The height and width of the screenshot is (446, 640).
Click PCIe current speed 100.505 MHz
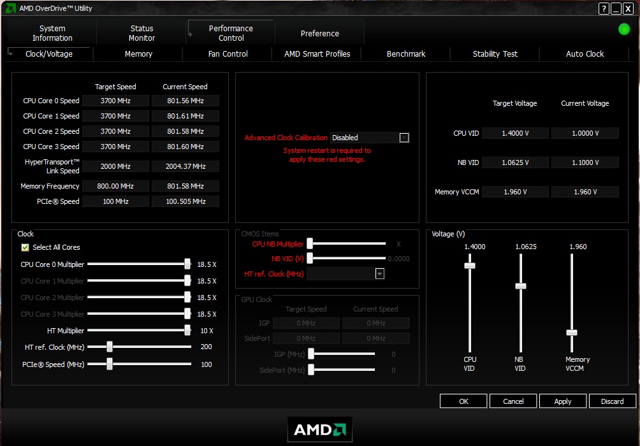185,201
